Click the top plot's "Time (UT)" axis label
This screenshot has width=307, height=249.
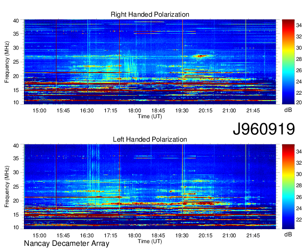point(150,116)
